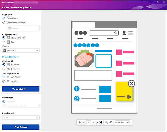The height and width of the screenshot is (132, 167).
Task: Click the numbered circle 2 in preview
Action: [x=77, y=98]
